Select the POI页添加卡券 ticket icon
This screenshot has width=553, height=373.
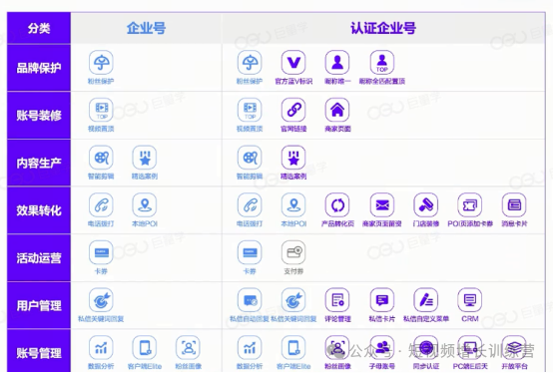(x=470, y=205)
